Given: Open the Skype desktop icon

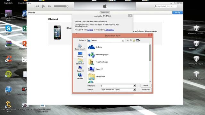Looking at the screenshot, I should pos(8,30).
